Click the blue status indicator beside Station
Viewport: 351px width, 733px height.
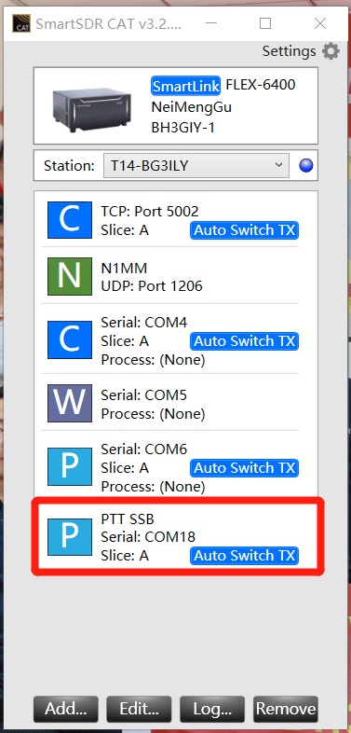tap(306, 165)
